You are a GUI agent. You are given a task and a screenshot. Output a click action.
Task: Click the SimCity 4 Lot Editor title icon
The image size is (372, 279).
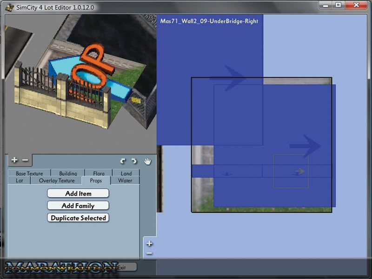coord(9,7)
